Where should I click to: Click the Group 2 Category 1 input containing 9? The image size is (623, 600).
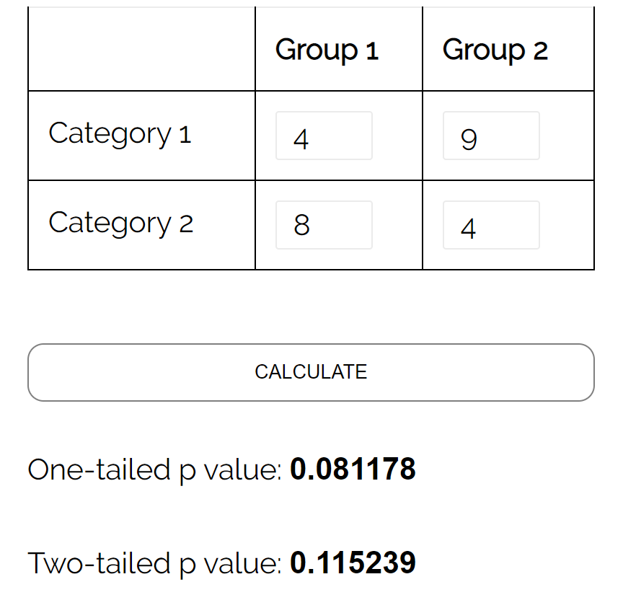491,136
